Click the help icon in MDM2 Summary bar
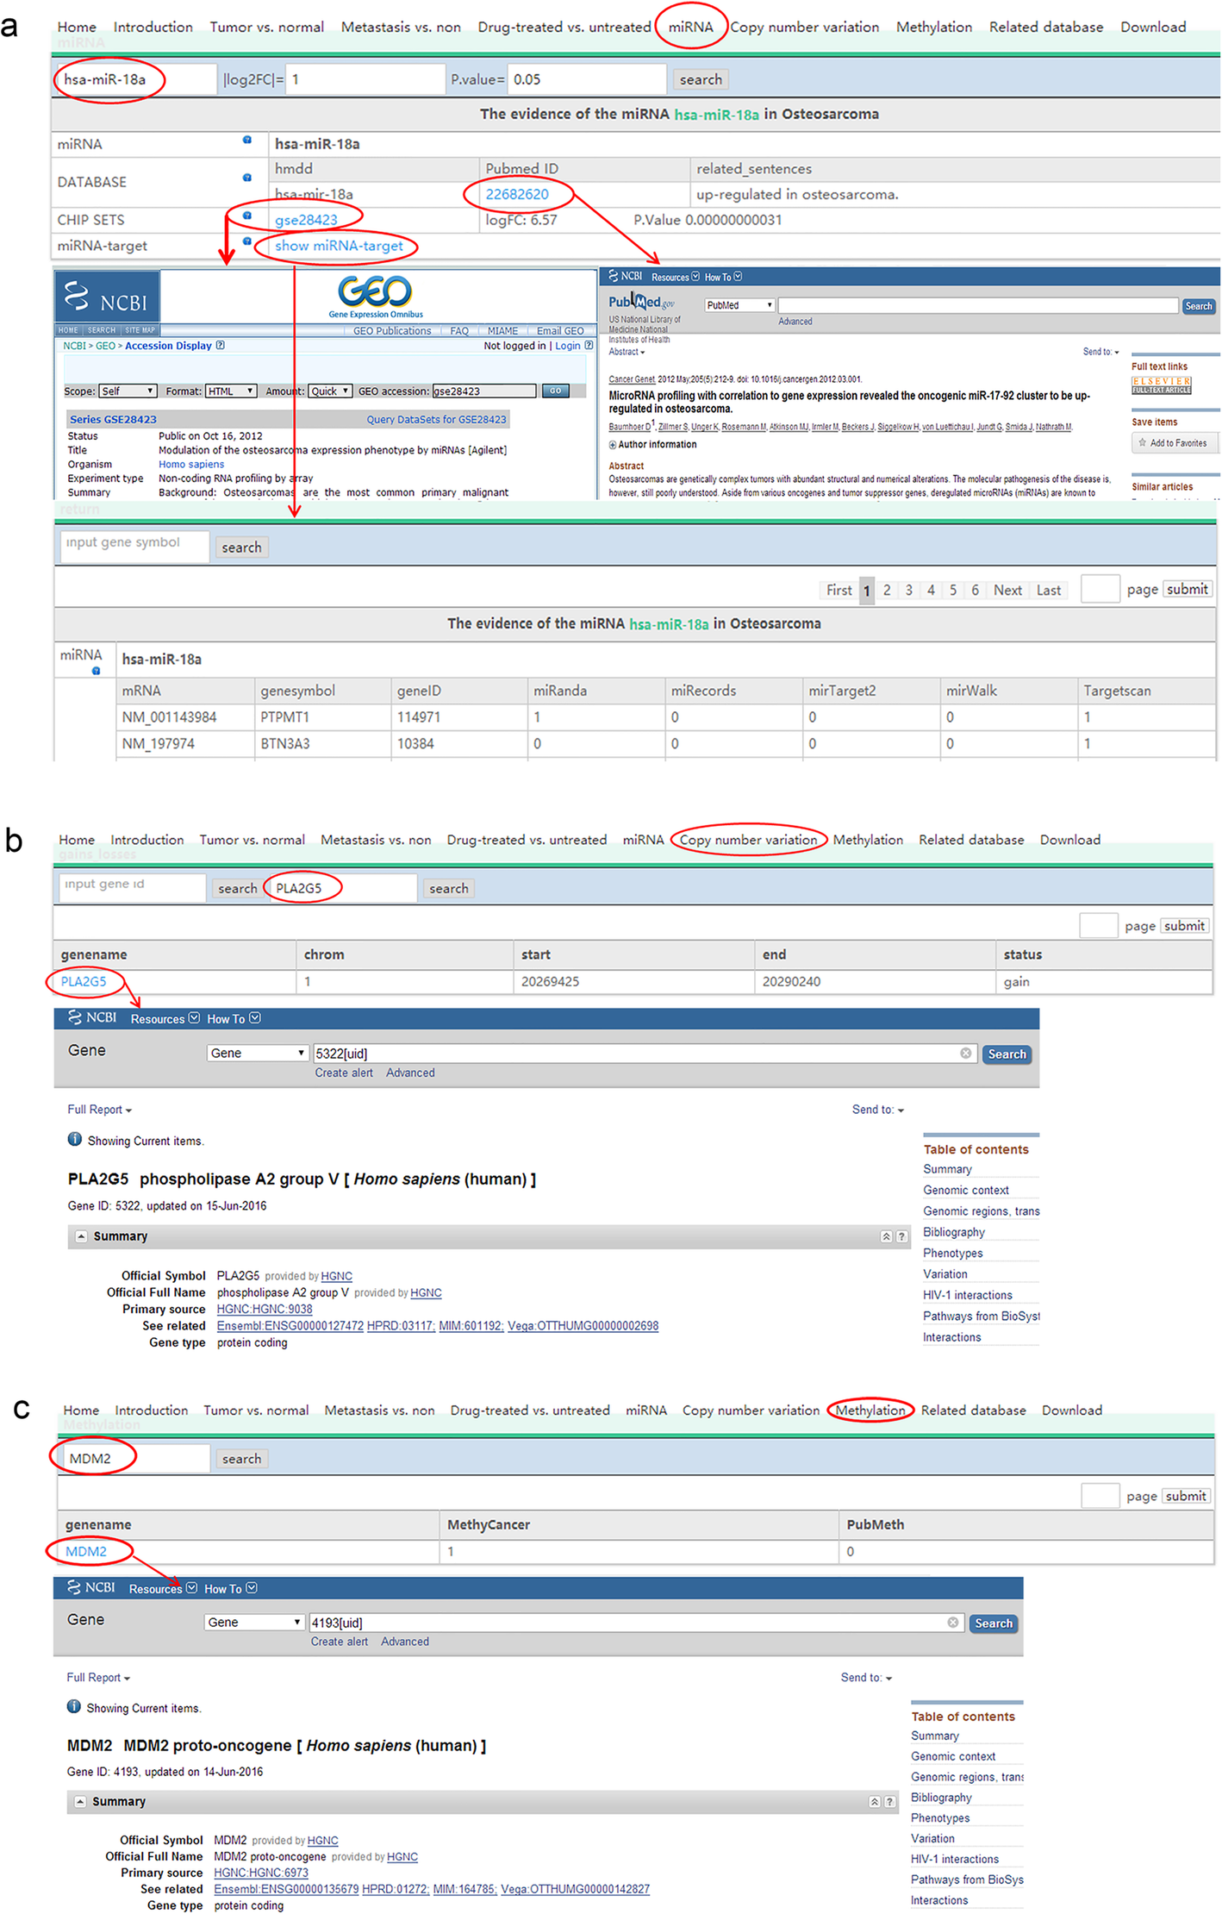Image resolution: width=1222 pixels, height=1914 pixels. (x=889, y=1802)
